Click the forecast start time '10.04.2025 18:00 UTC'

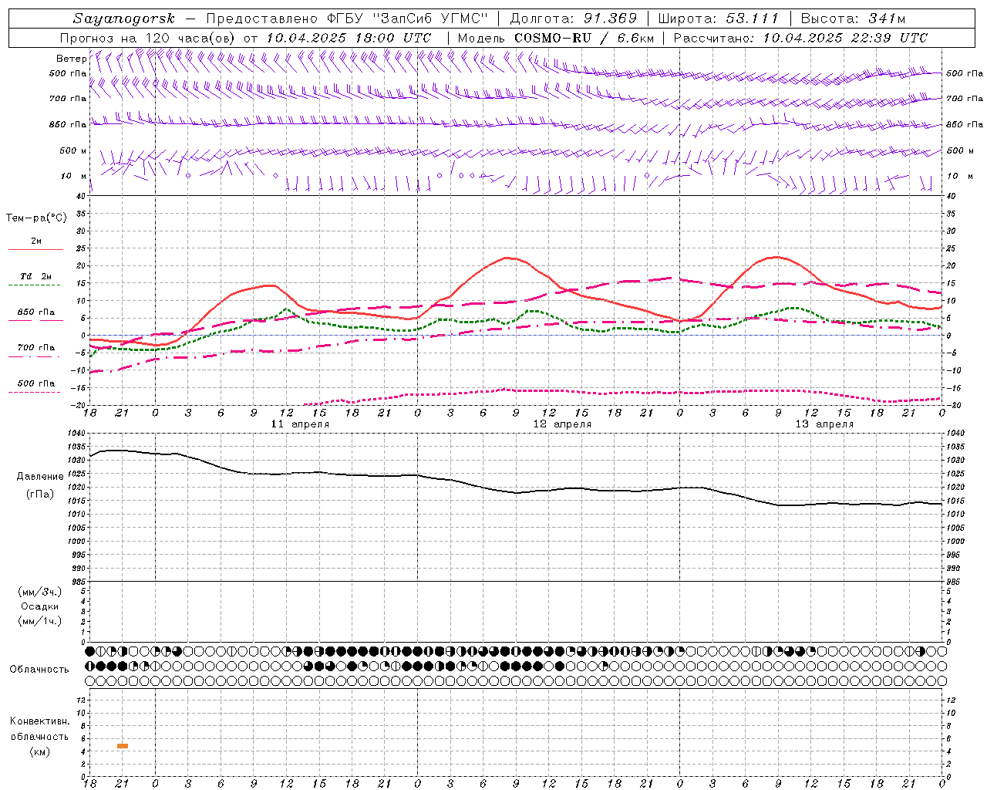pos(349,38)
